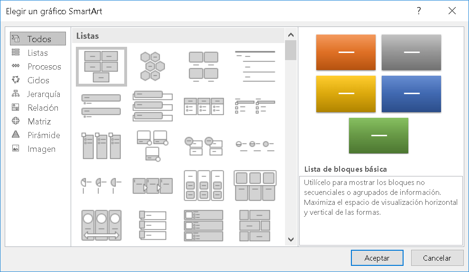Pick the horizontal bullet list layout
The image size is (469, 272).
pos(204,106)
